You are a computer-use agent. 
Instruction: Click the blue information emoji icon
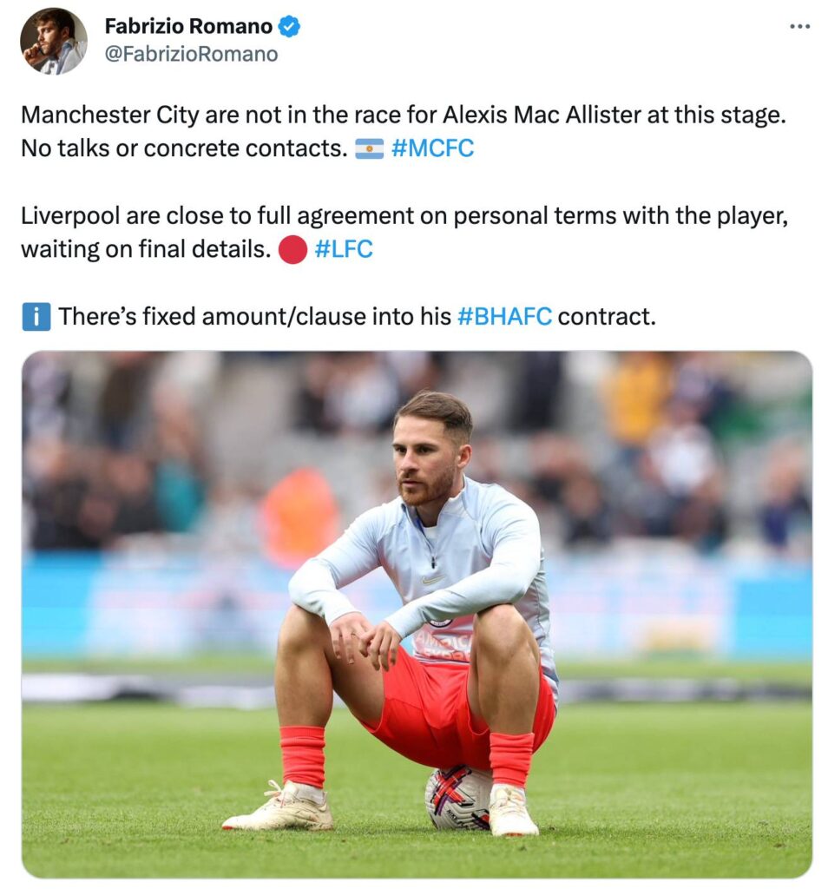(x=36, y=318)
